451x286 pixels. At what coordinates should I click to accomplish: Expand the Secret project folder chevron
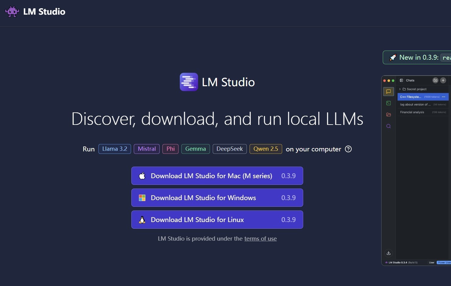[400, 89]
